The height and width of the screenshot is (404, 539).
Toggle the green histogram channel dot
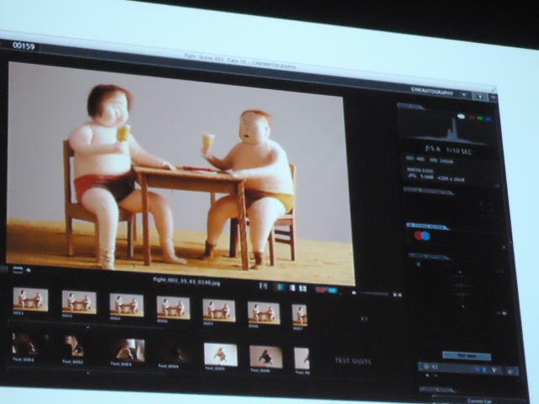[480, 118]
